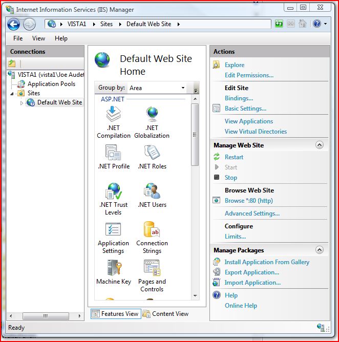Click Export Application link

pos(252,272)
